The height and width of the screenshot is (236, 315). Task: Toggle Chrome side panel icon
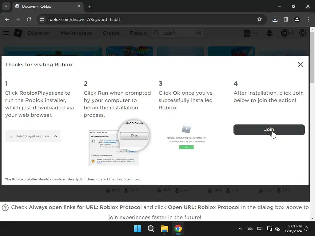[286, 19]
